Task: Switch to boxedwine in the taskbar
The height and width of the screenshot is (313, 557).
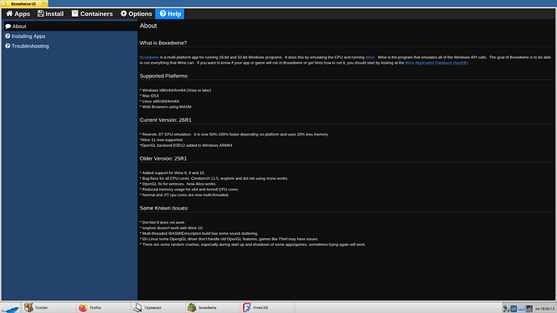Action: click(213, 307)
